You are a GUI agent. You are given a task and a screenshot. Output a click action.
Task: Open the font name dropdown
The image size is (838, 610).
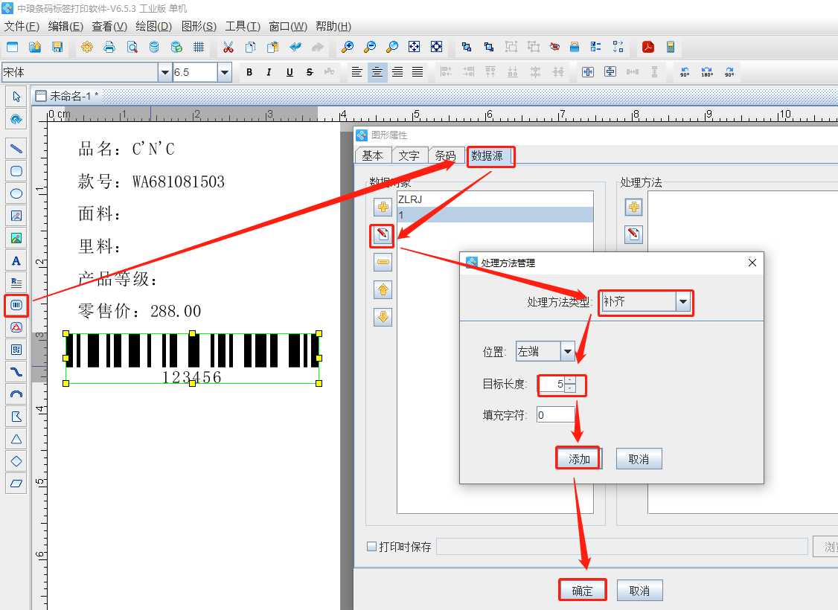coord(164,72)
